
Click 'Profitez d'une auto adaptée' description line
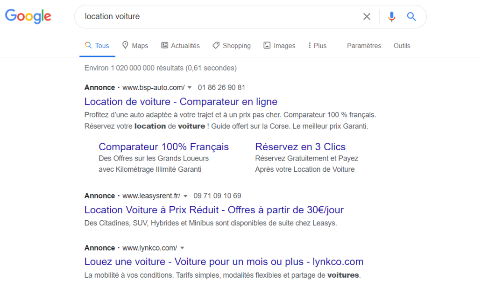230,115
